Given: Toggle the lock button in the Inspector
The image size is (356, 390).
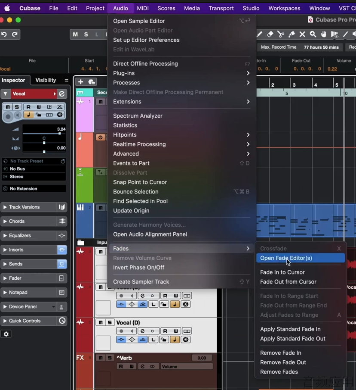Looking at the screenshot, I should 38,115.
